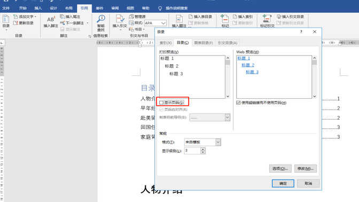Increase 显示级别 with the up spinner

click(x=203, y=149)
